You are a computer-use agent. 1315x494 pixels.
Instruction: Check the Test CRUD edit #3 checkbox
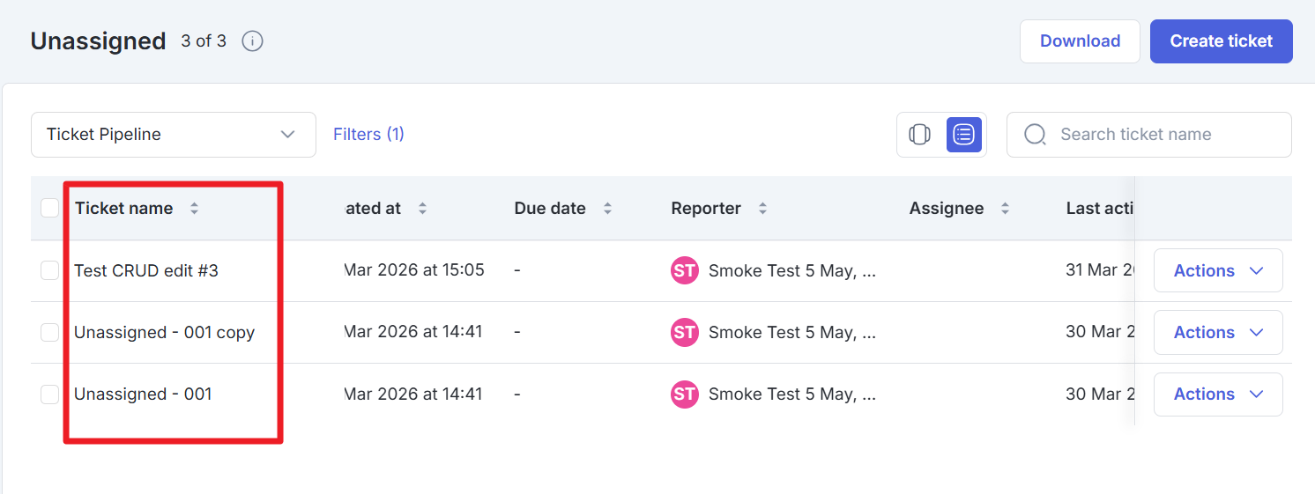[x=50, y=271]
